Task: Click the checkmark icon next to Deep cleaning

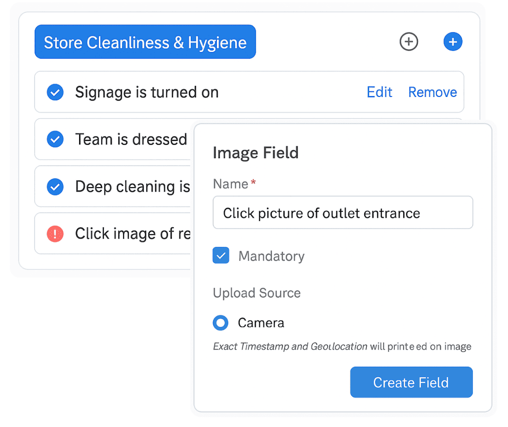Action: pos(55,187)
